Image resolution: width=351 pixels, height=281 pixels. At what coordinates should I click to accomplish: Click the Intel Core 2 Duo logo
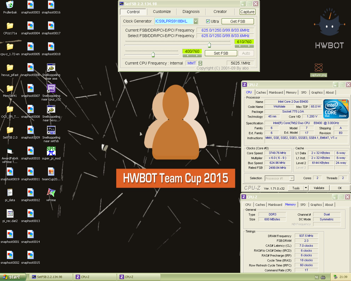point(336,109)
